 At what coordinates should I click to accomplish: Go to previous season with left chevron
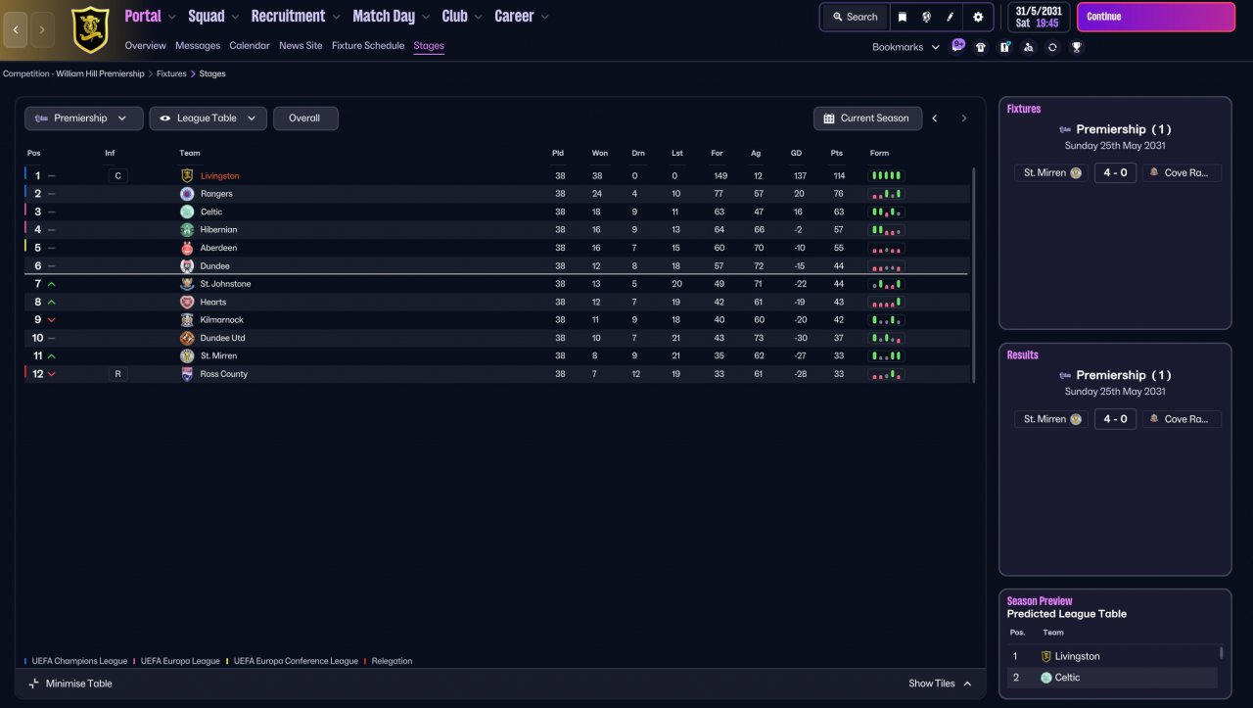pos(935,118)
